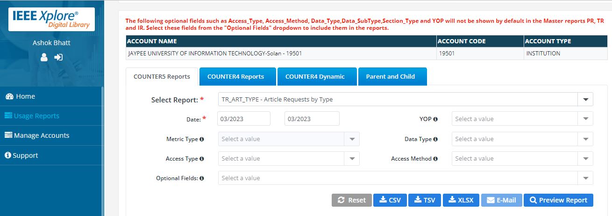This screenshot has width=612, height=216.
Task: Expand the Select Report dropdown arrow
Action: [x=585, y=100]
